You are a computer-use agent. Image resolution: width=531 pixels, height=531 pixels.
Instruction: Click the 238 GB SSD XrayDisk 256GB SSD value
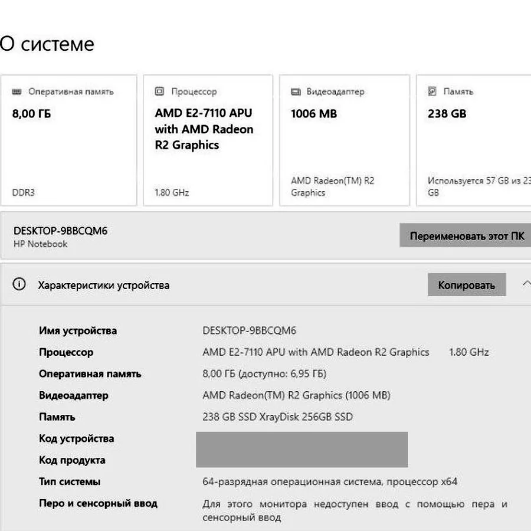pos(278,417)
